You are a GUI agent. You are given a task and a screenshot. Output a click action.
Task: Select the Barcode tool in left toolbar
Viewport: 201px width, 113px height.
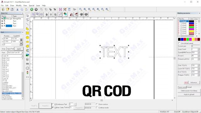click(x=27, y=64)
